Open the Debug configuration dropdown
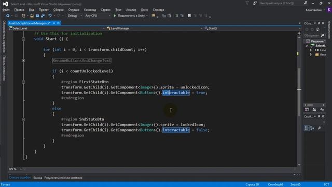 pos(81,16)
